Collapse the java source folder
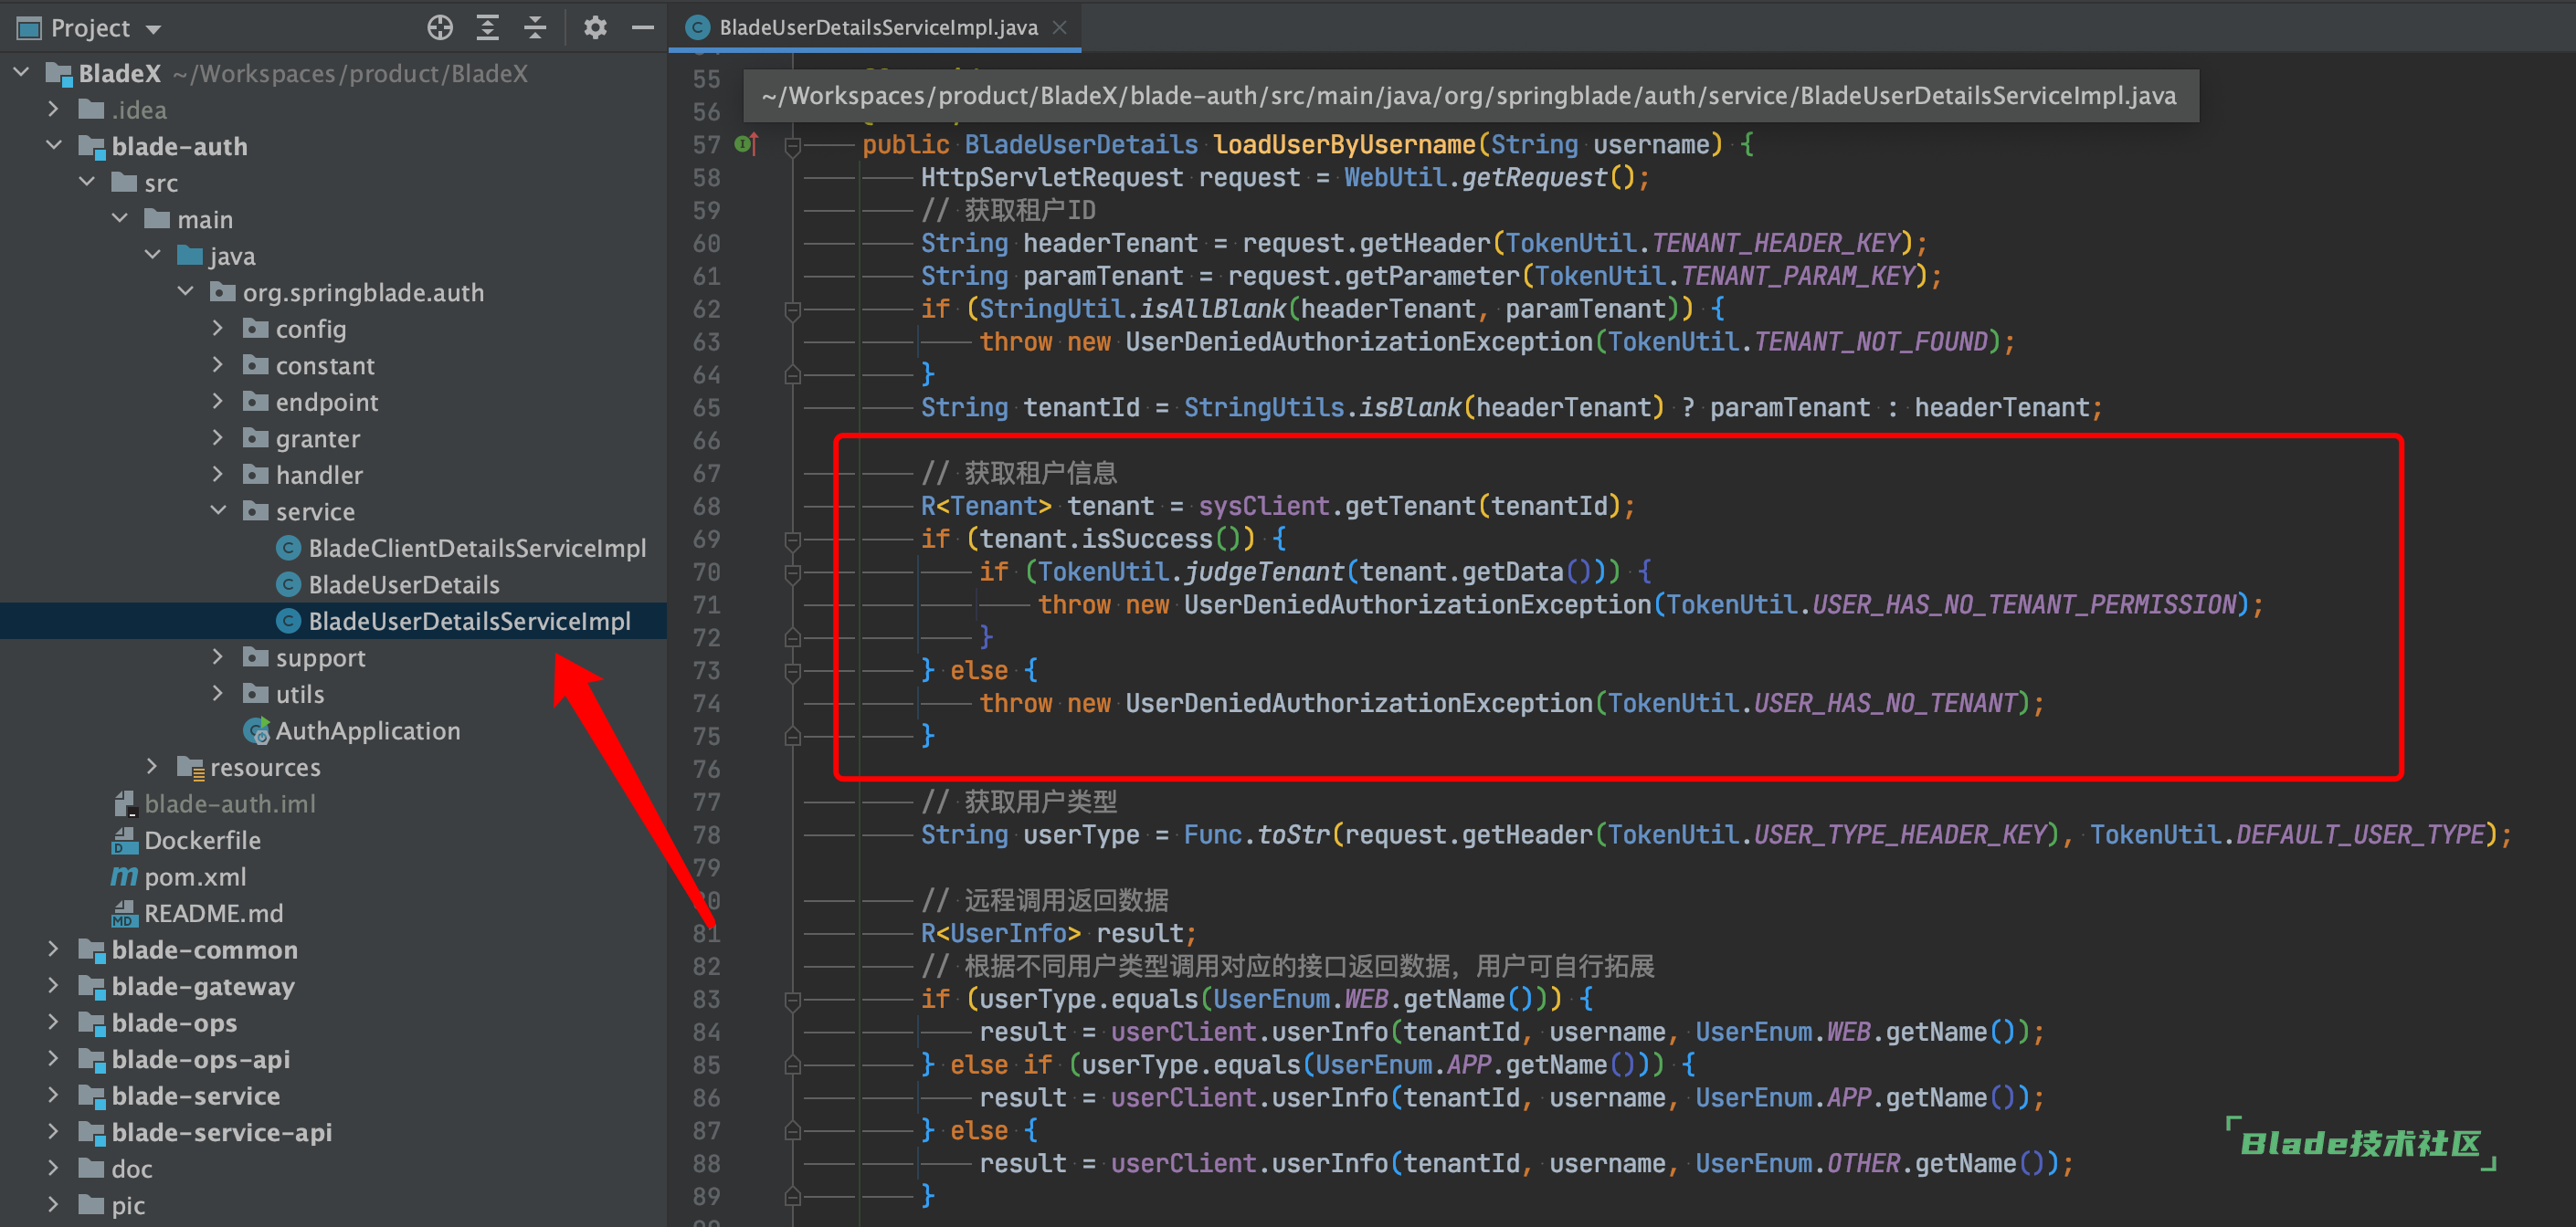 click(x=153, y=255)
